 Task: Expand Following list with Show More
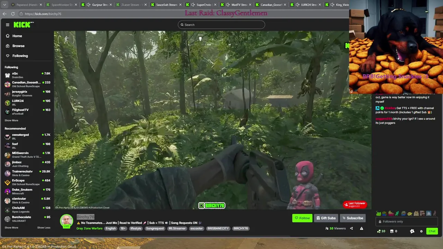(x=11, y=120)
